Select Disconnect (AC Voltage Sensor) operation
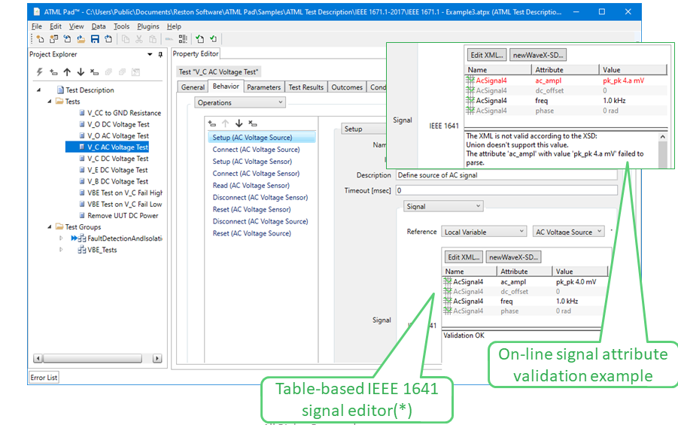678x425 pixels. (260, 198)
